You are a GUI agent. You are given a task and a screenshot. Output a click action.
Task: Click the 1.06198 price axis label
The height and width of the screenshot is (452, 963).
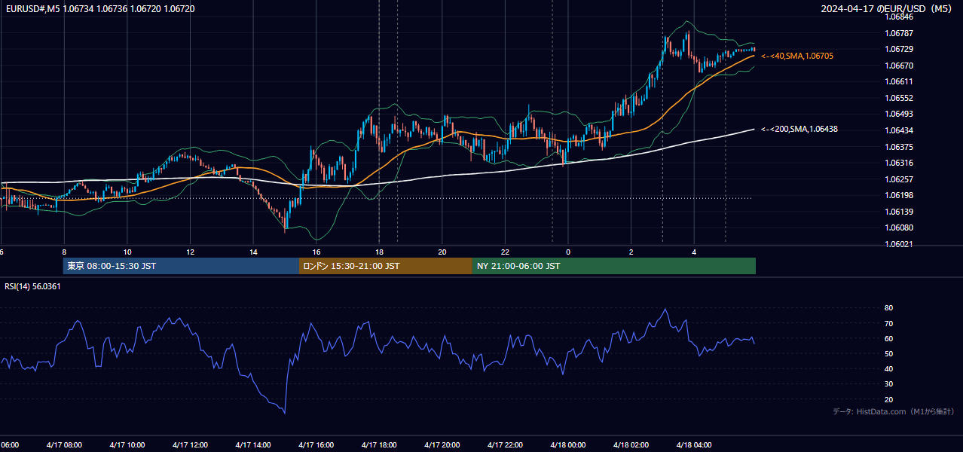(899, 195)
